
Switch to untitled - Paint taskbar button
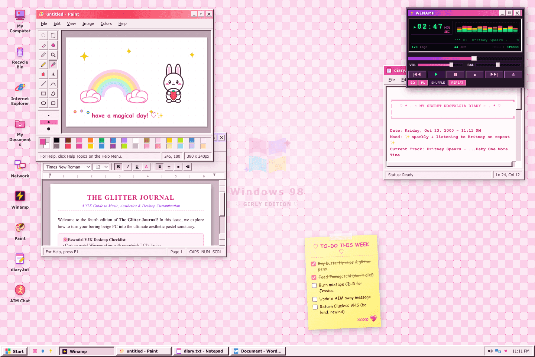coord(143,351)
